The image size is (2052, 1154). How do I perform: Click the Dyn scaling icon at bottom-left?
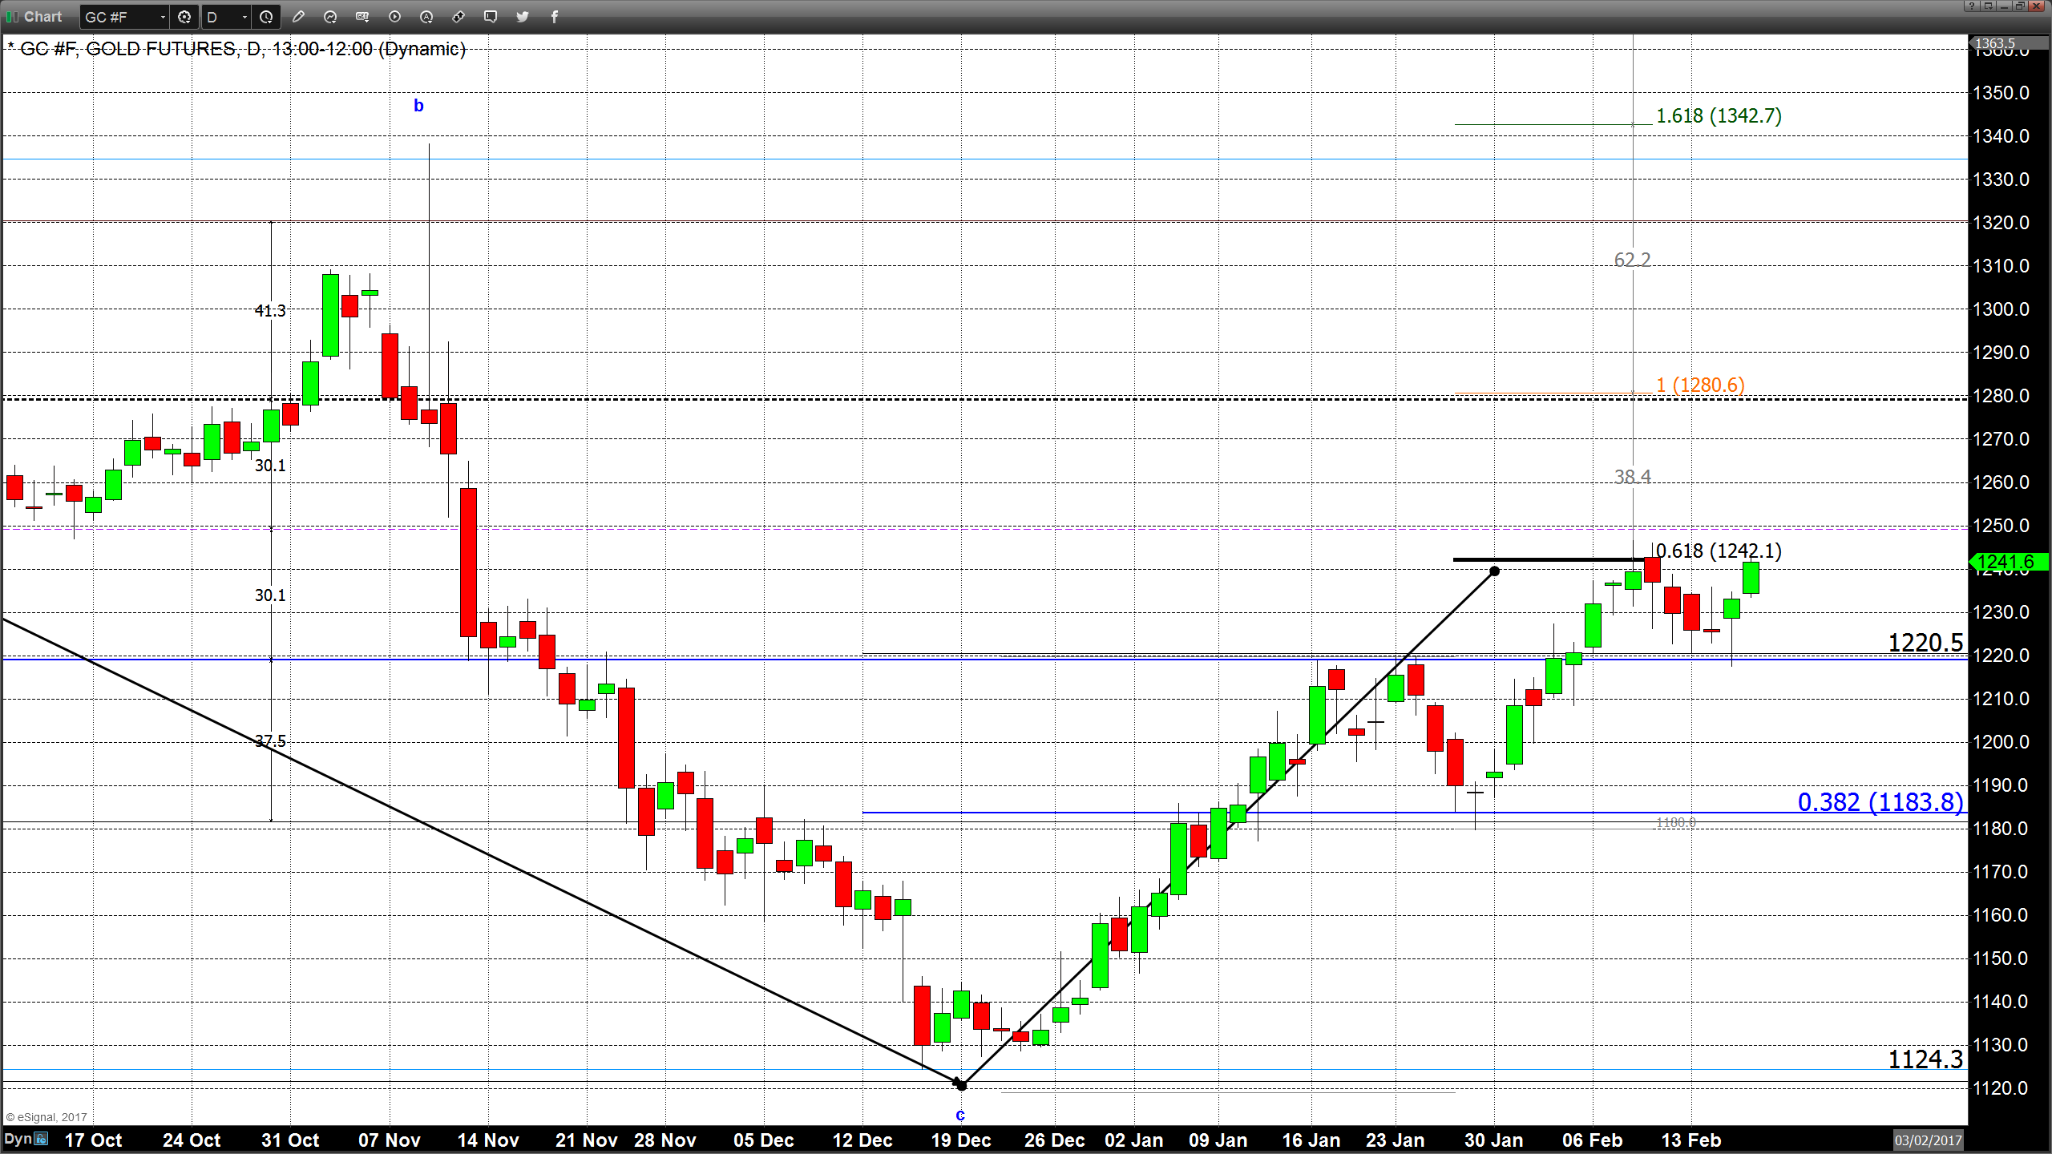tap(41, 1139)
